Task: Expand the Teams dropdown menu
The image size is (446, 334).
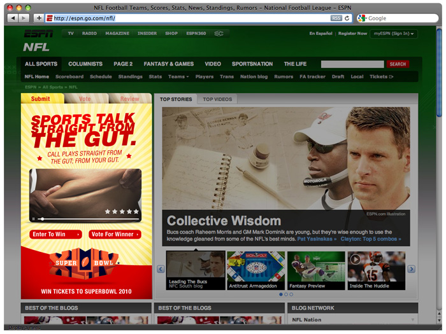Action: point(178,77)
